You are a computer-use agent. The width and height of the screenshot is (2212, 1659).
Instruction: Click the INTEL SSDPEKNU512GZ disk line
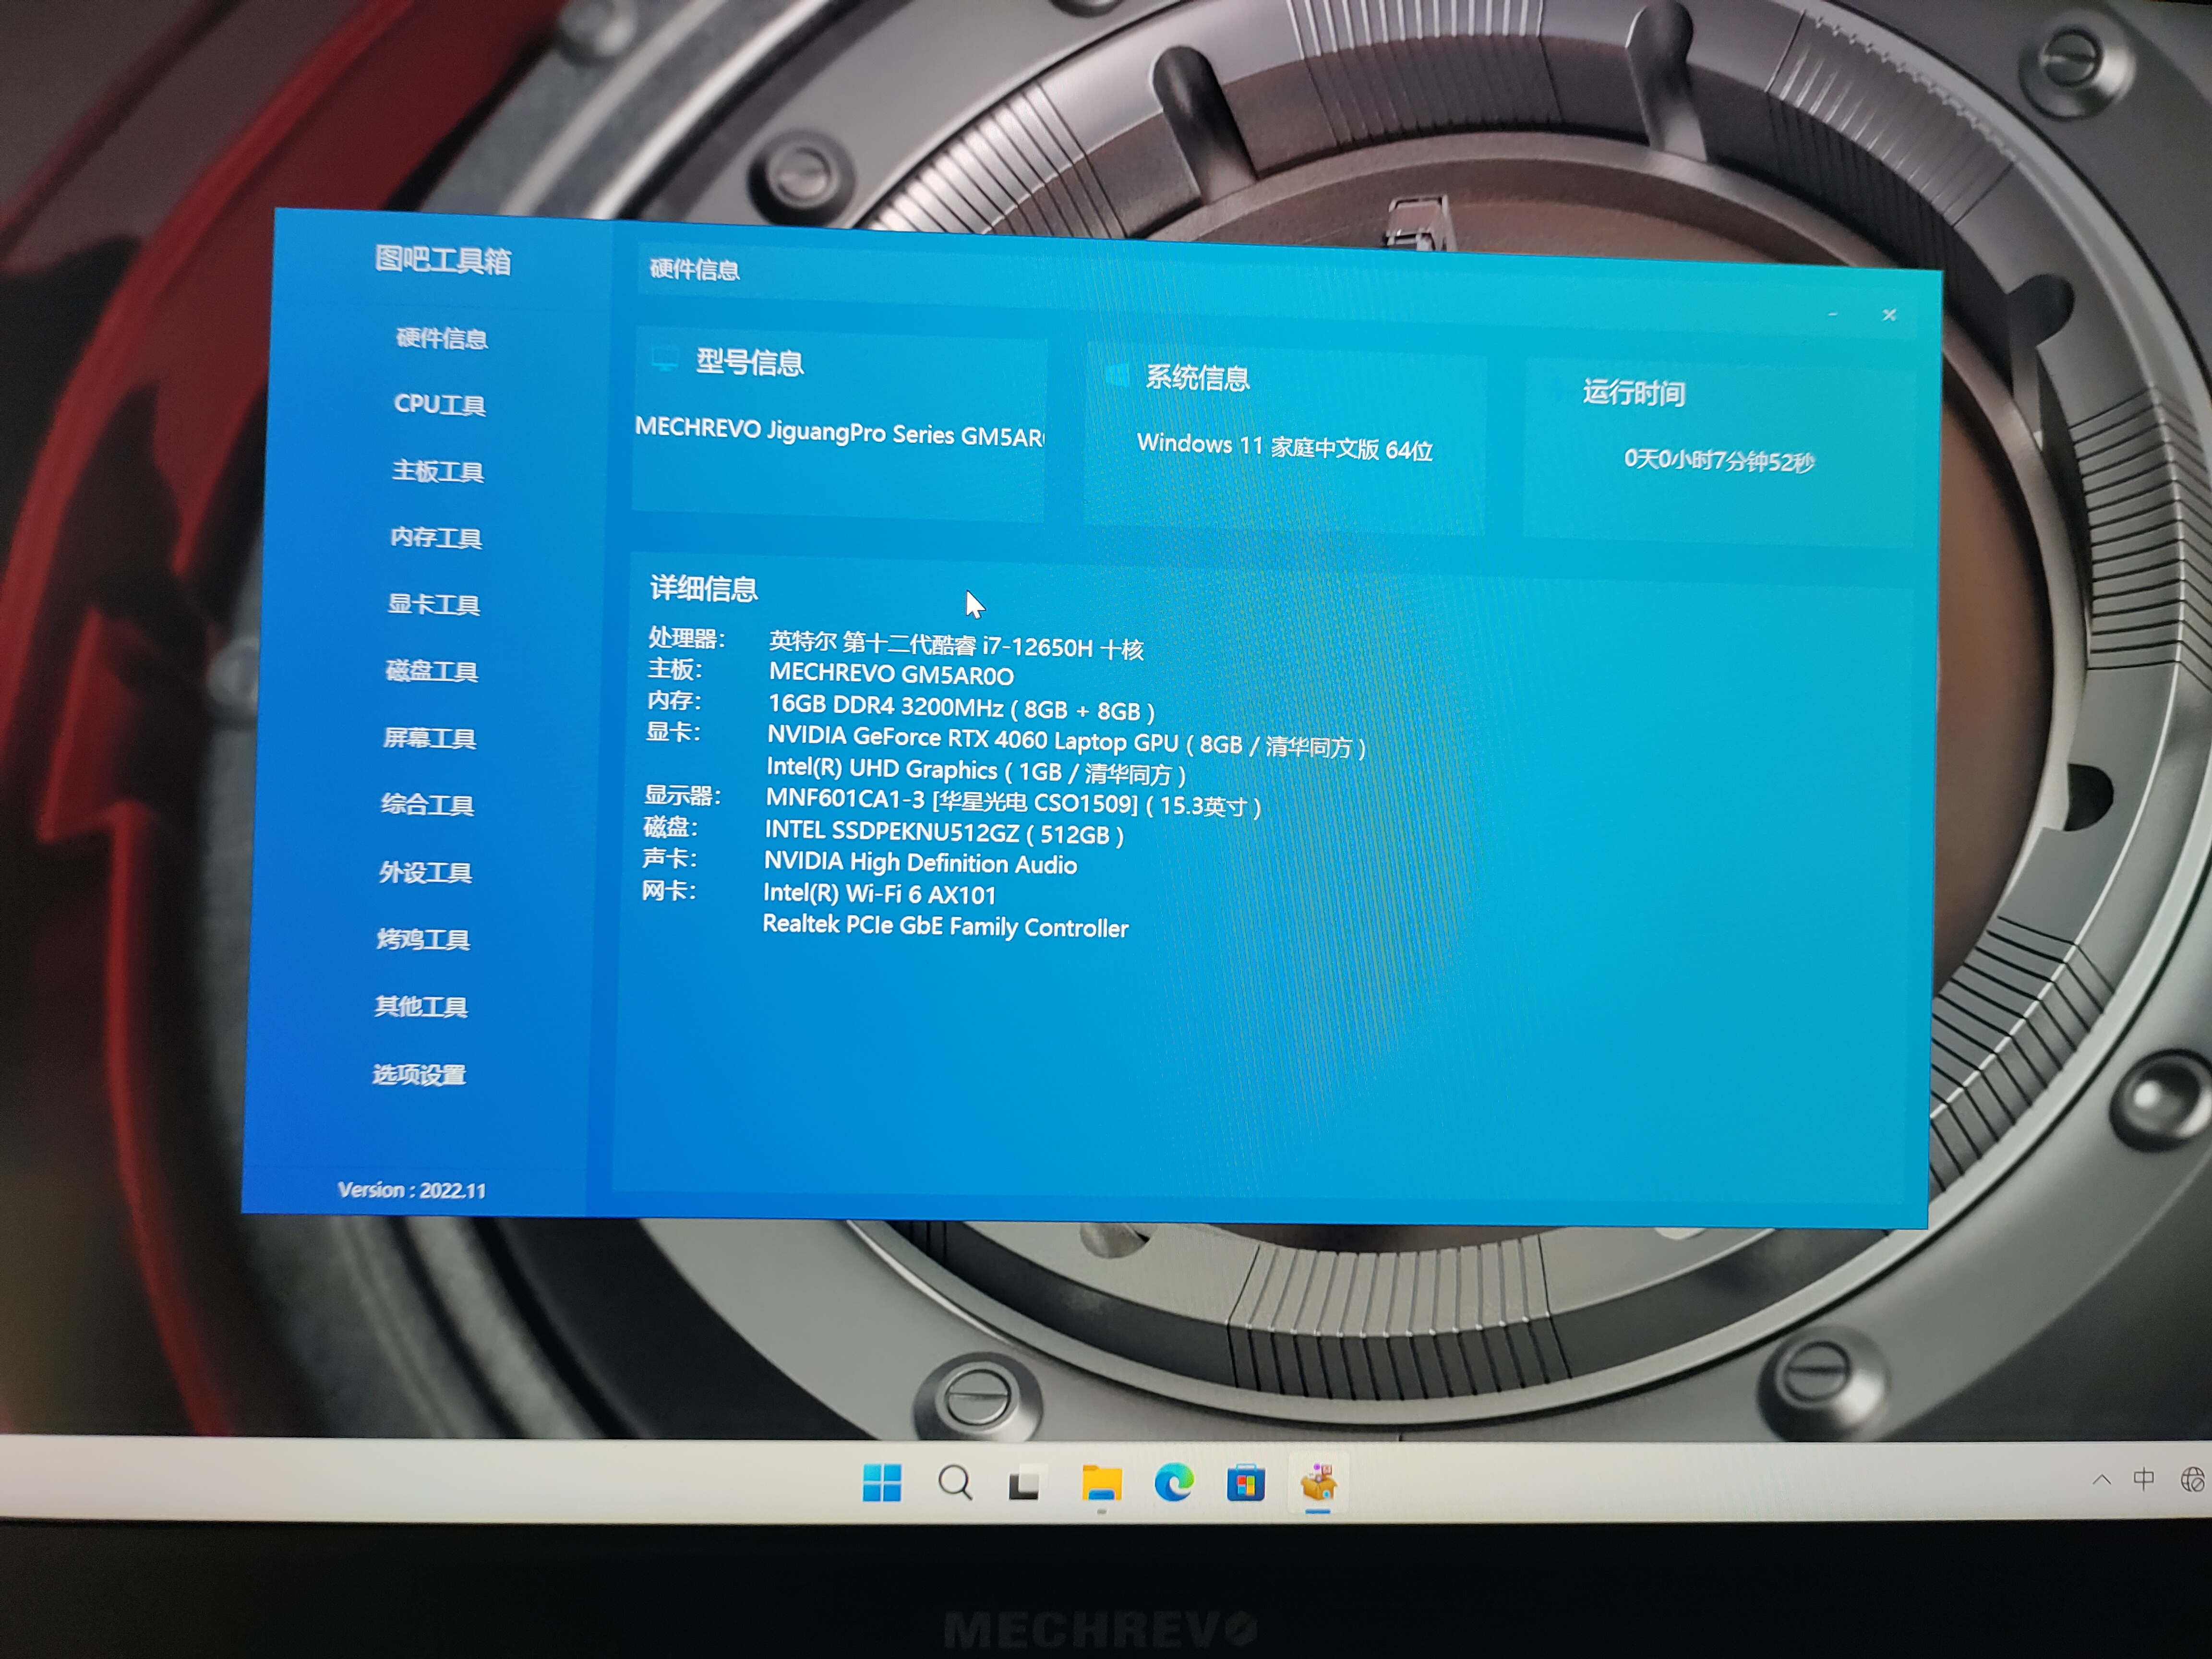point(944,832)
